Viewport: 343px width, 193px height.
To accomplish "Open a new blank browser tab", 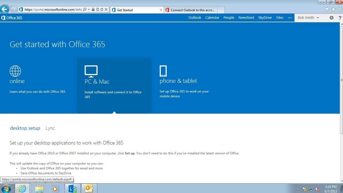I will click(x=221, y=10).
